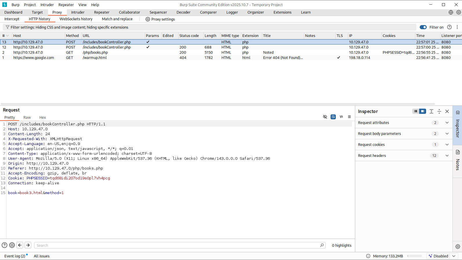Click the help icon left of the search bar
The width and height of the screenshot is (462, 260).
pyautogui.click(x=4, y=245)
